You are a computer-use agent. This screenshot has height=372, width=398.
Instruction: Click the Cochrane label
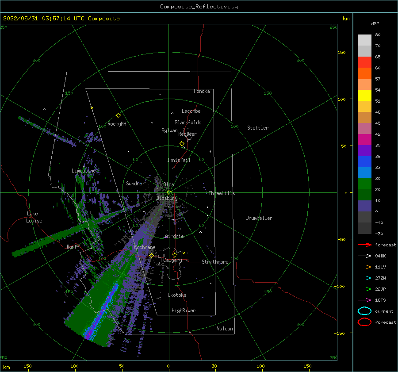point(145,247)
